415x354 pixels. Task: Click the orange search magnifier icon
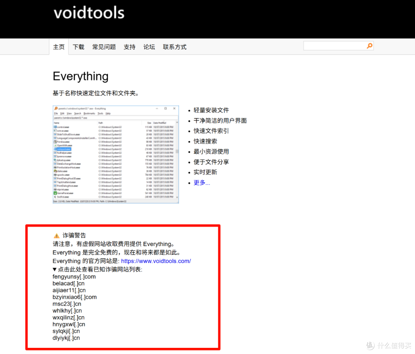[370, 46]
